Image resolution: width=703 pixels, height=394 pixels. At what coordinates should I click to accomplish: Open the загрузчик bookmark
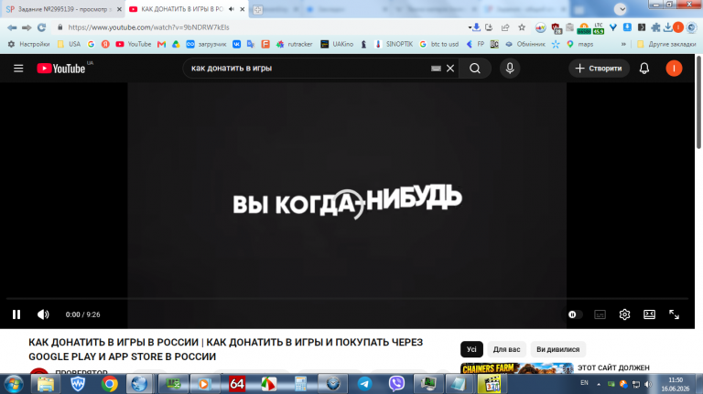coord(206,44)
